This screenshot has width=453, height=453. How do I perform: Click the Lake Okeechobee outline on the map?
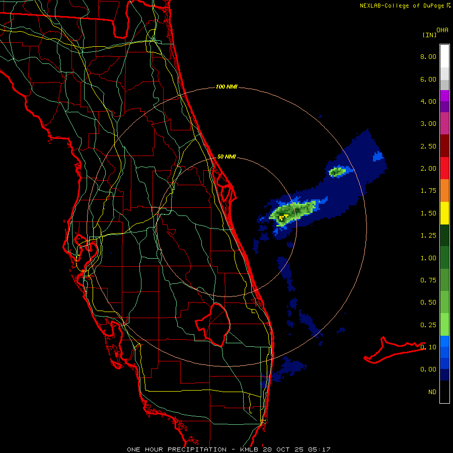pos(213,325)
